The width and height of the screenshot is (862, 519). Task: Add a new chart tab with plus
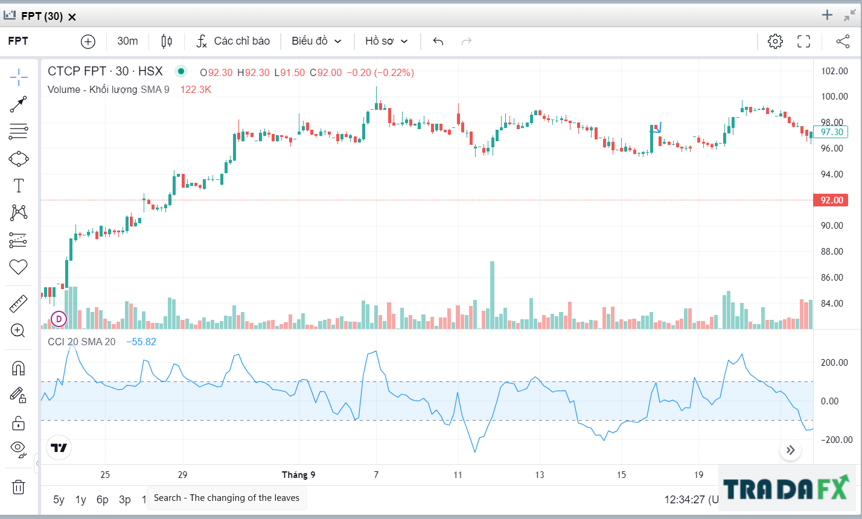click(827, 16)
